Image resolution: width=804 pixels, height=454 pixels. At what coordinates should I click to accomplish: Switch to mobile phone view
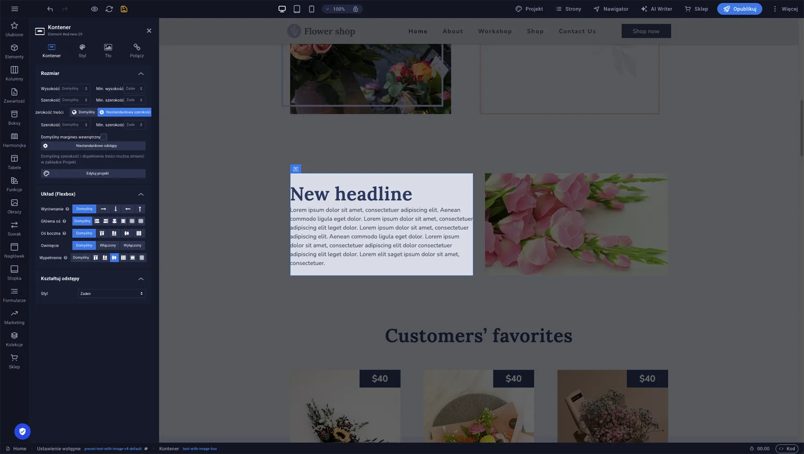pos(311,9)
